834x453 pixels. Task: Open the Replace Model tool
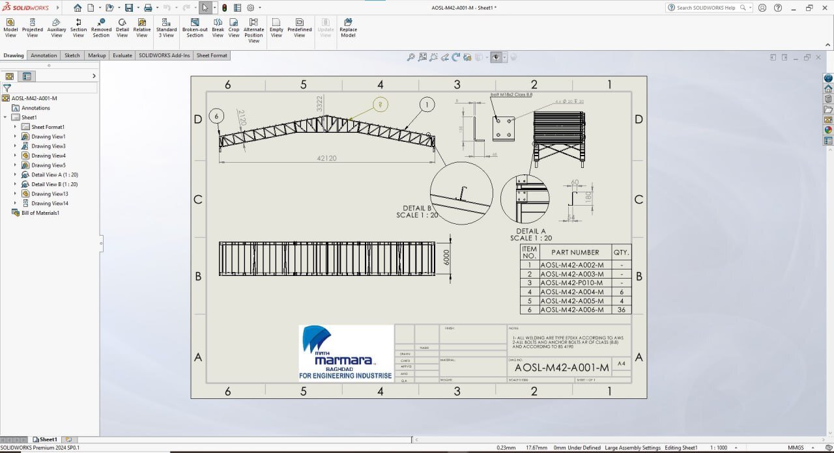coord(348,27)
